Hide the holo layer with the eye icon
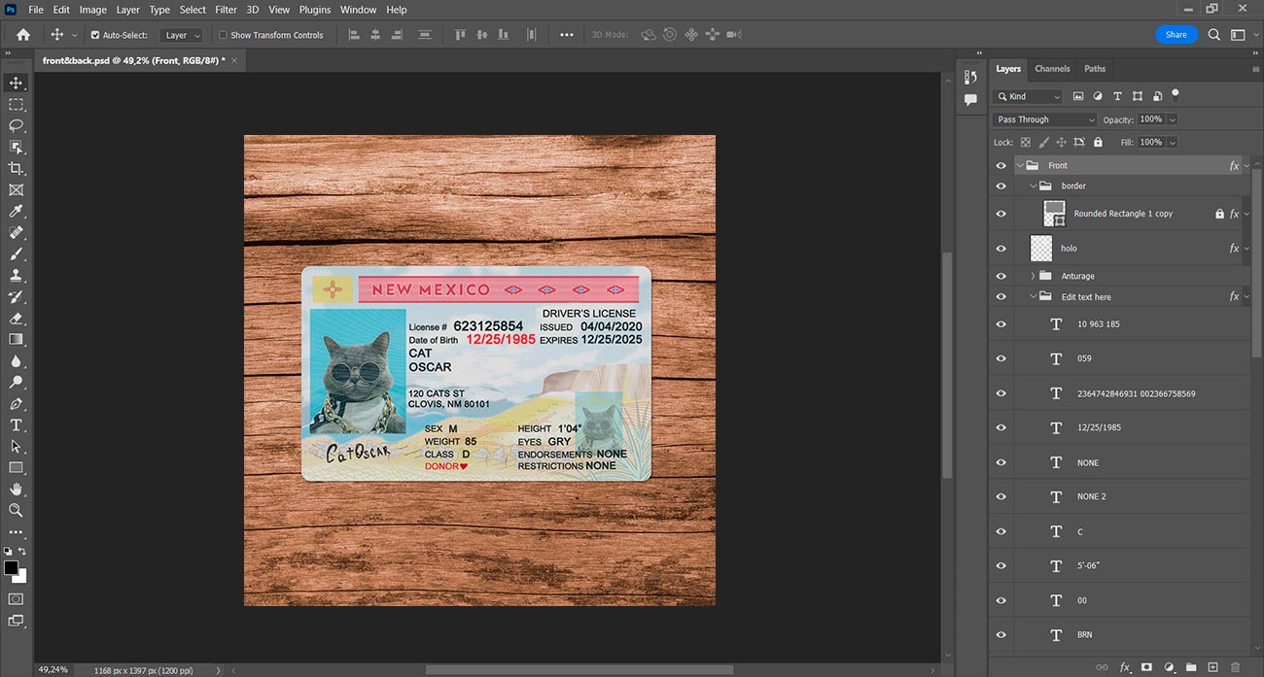This screenshot has width=1264, height=677. click(1001, 249)
